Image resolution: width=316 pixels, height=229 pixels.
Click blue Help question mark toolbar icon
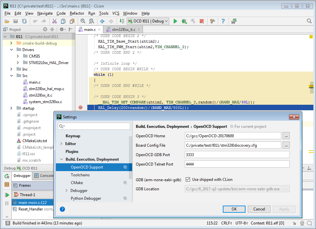point(223,21)
